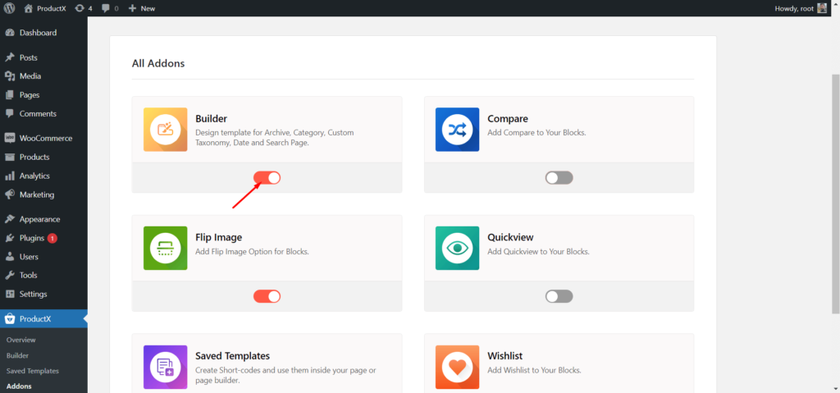Open the Saved Templates submenu link
Screen dimensions: 840x393
33,371
